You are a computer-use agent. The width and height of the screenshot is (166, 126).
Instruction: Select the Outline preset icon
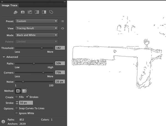click(x=51, y=12)
